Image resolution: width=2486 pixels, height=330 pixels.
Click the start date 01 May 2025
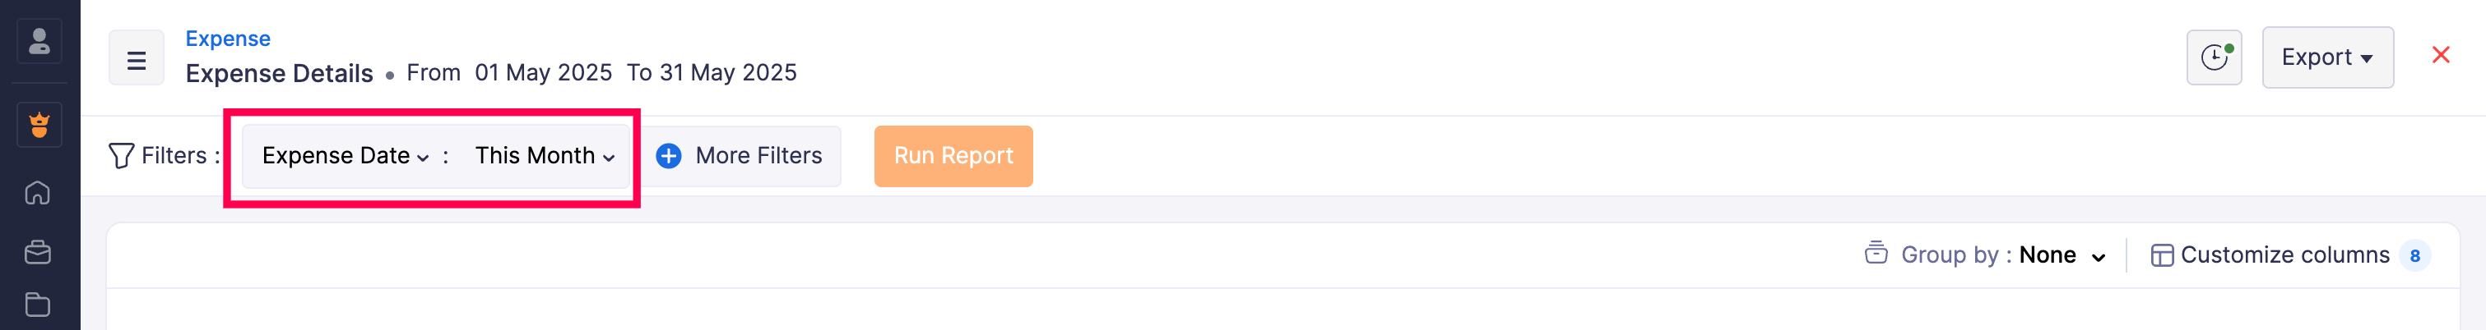(x=543, y=73)
